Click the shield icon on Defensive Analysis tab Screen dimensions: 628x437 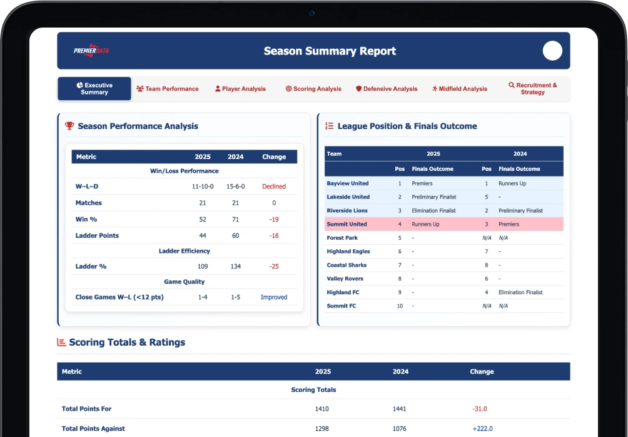click(359, 89)
